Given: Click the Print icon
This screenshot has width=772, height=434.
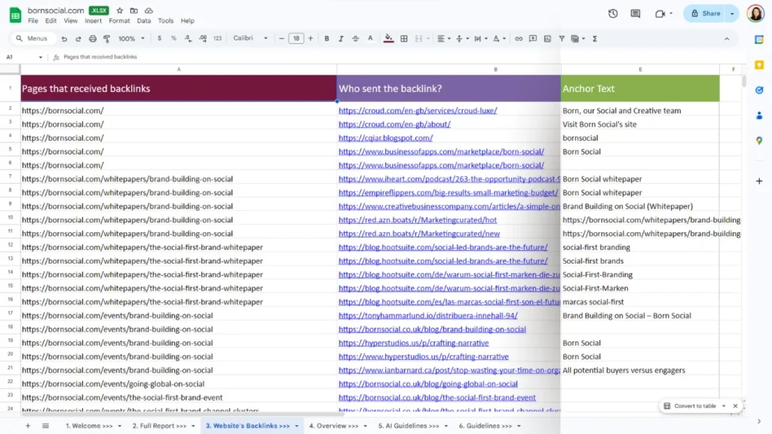Looking at the screenshot, I should tap(93, 38).
